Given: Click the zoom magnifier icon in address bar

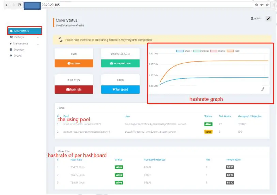Looking at the screenshot, I should (x=256, y=5).
